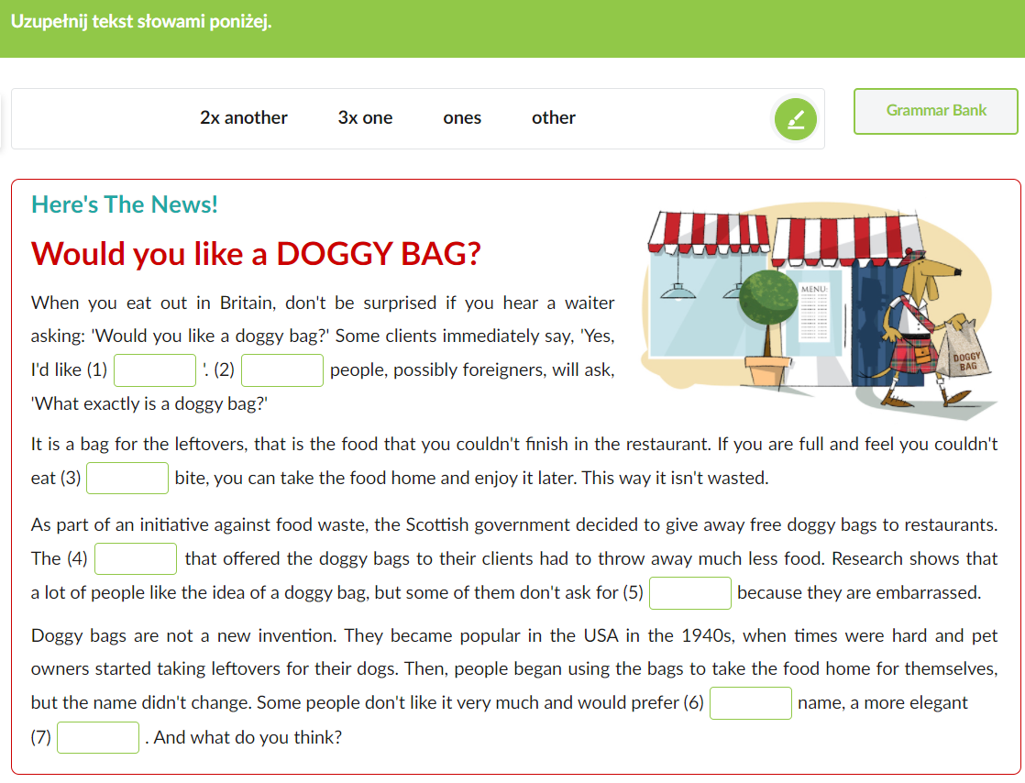This screenshot has width=1025, height=783.
Task: Open the Grammar Bank button
Action: point(936,111)
